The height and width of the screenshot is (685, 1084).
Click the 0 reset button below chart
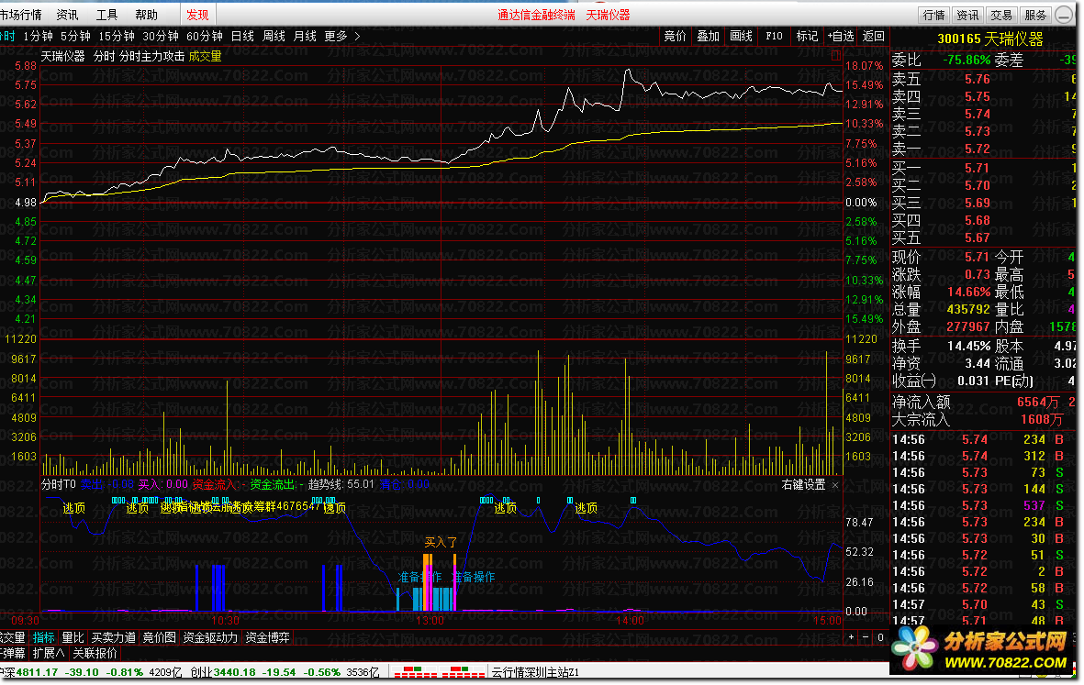(x=880, y=637)
